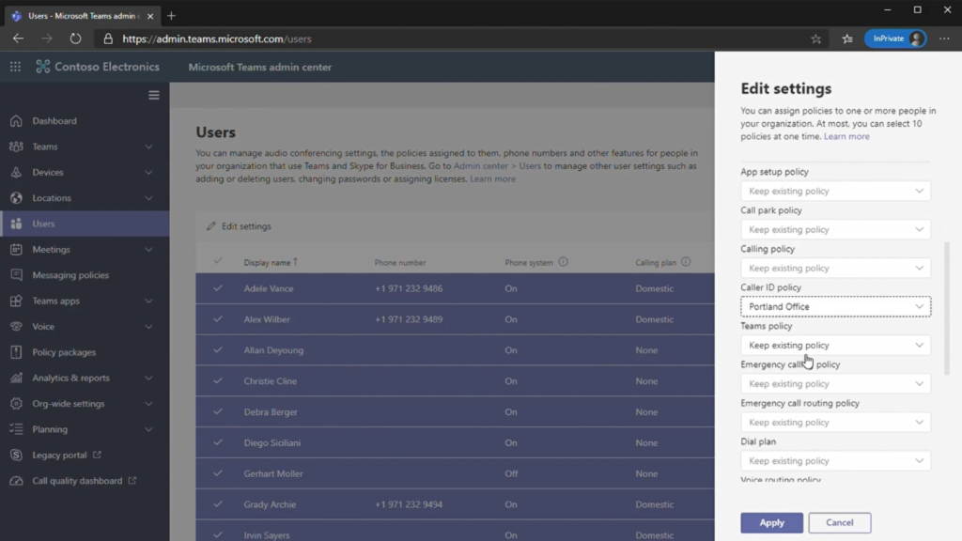This screenshot has height=541, width=962.
Task: Open the Teams policy dropdown
Action: coord(835,346)
